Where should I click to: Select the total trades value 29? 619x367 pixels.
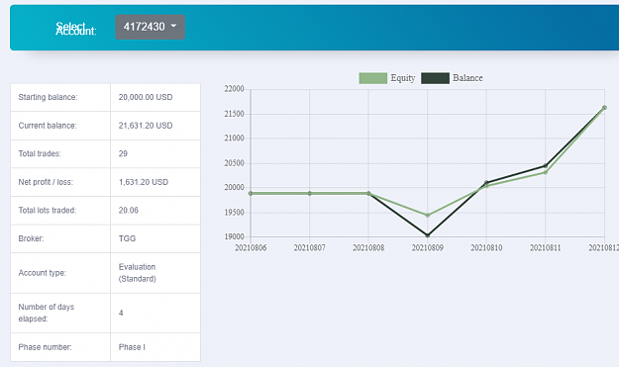click(123, 153)
